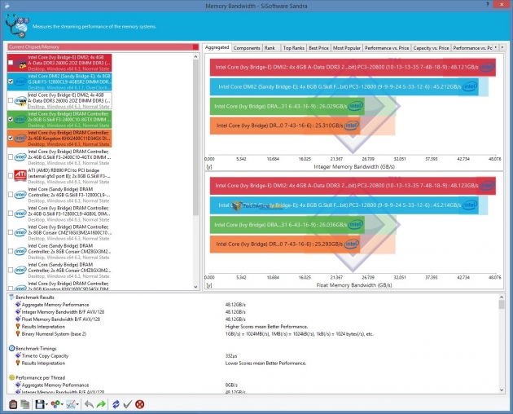Screen dimensions: 513x414
Task: Click the [y] axis toggle under integer chart
Action: point(209,167)
